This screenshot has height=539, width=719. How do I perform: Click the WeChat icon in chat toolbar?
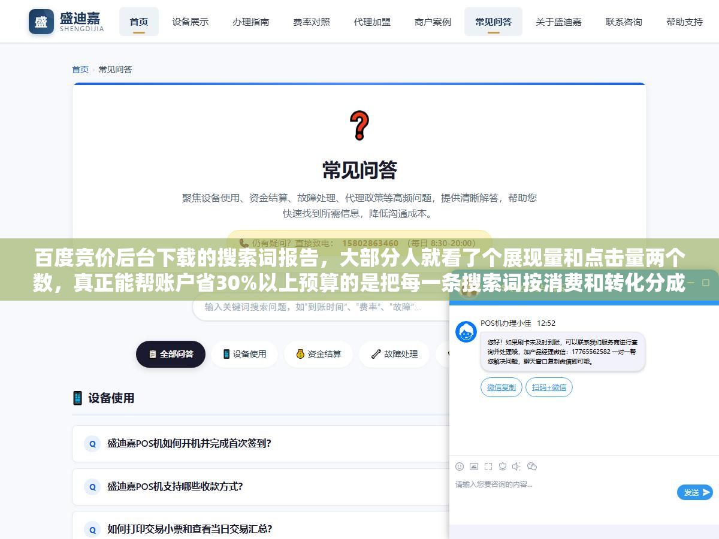[x=532, y=467]
